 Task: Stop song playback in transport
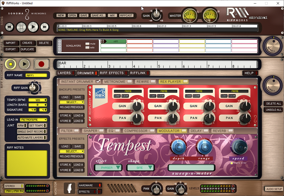(21, 27)
